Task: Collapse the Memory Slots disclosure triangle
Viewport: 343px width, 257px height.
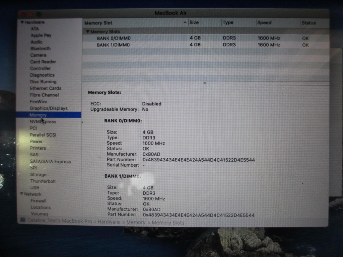Action: coord(87,32)
